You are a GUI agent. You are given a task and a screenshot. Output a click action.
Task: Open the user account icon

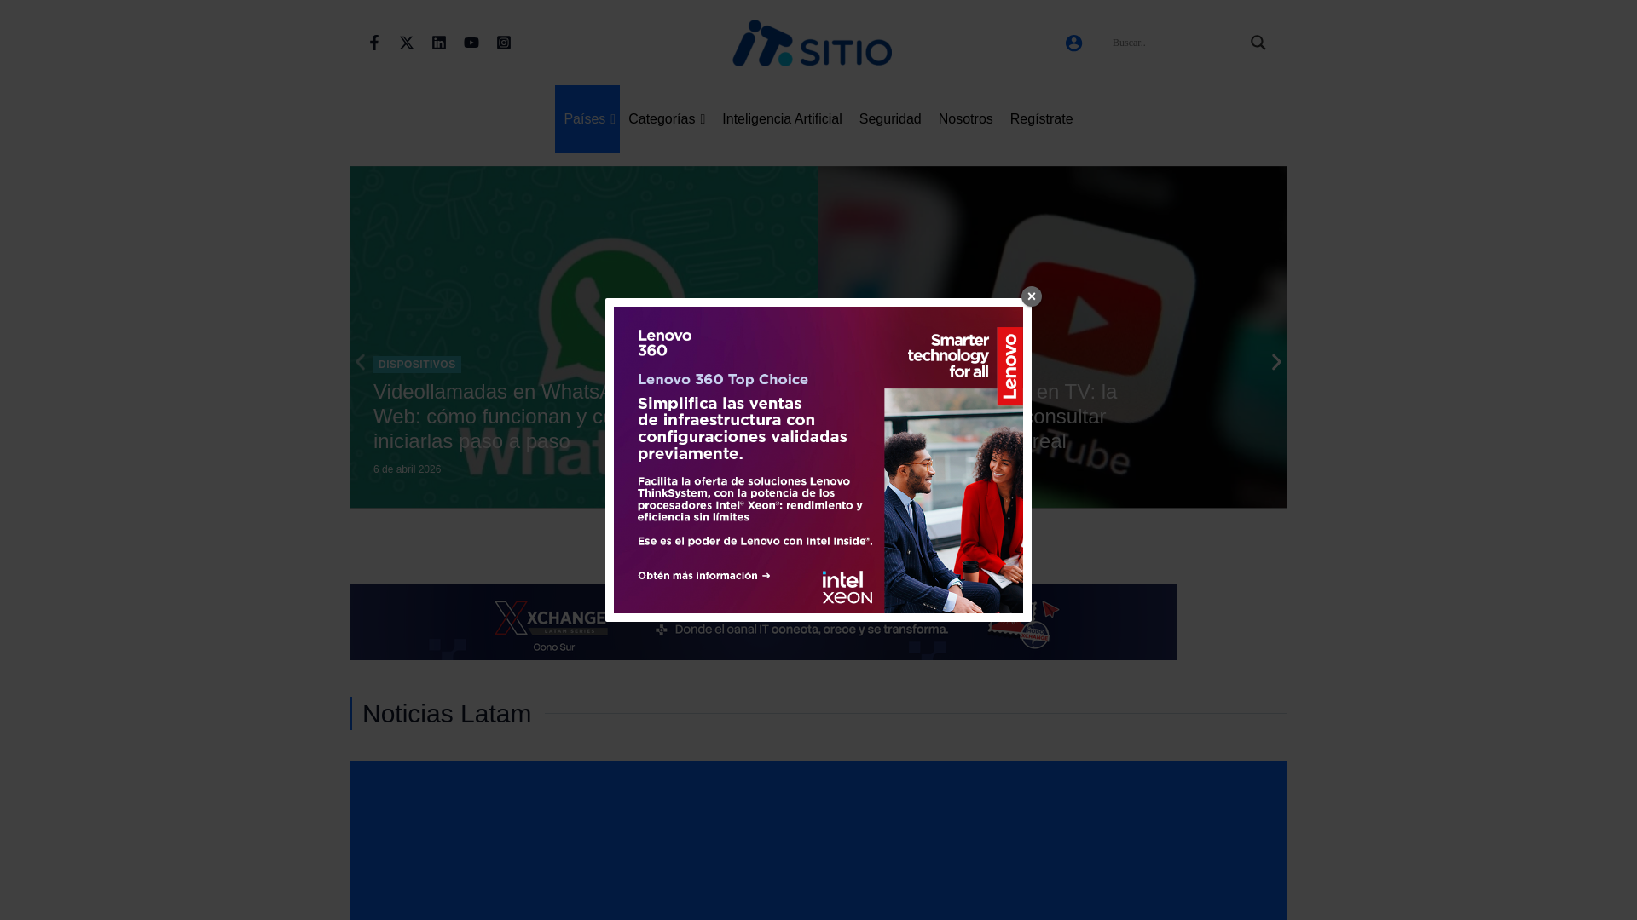[x=1073, y=43]
